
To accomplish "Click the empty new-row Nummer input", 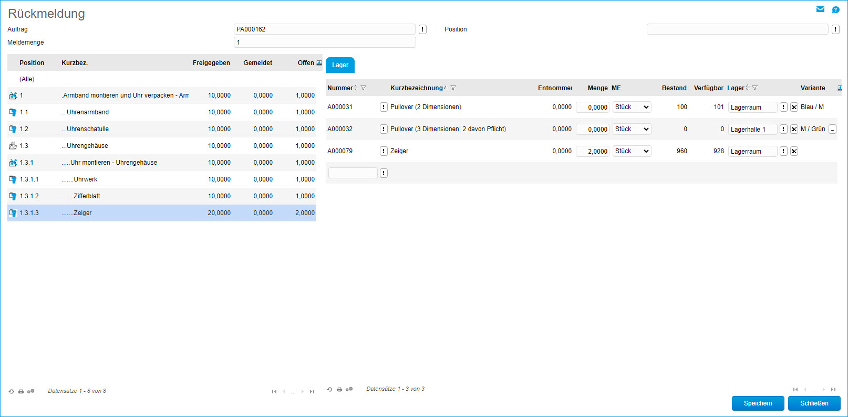I will (353, 173).
